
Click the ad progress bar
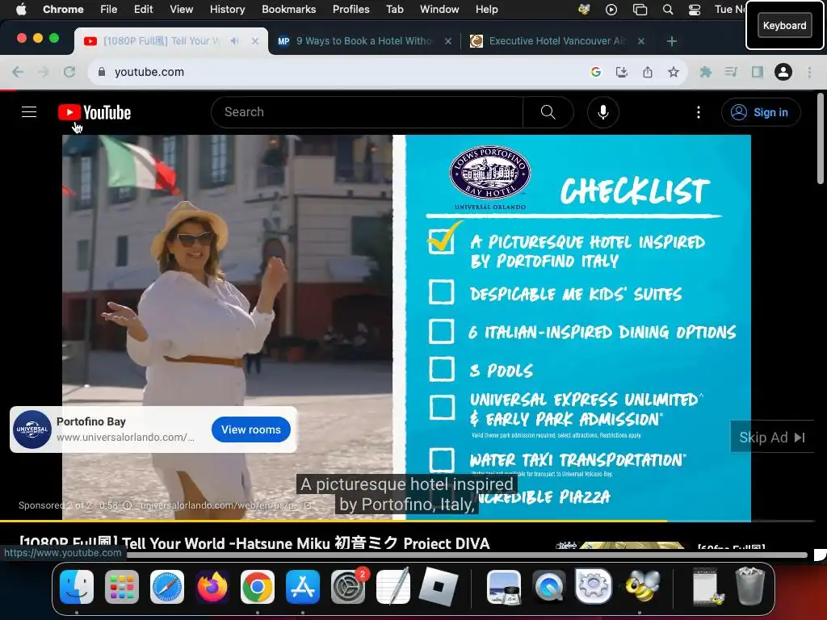pyautogui.click(x=406, y=521)
